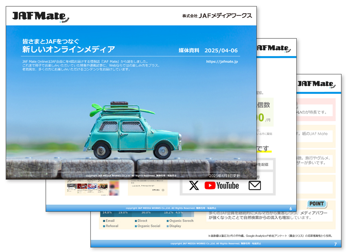Viewport: 346px width, 252px height.
Task: Click the JAF Mate logo on third slide
Action: (x=316, y=84)
